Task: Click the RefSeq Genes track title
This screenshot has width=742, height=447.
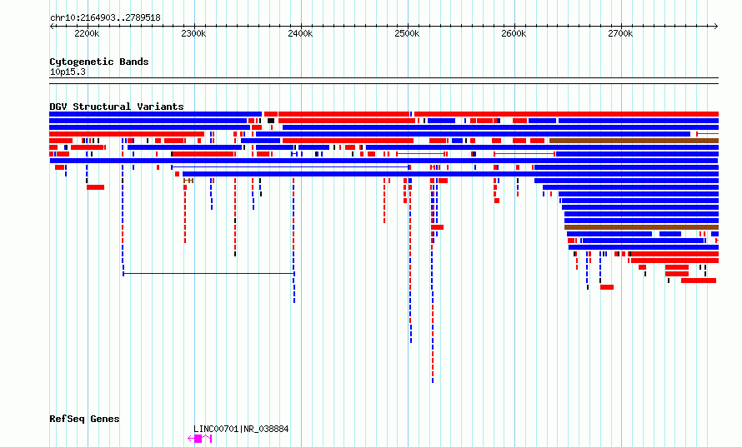Action: pos(84,419)
